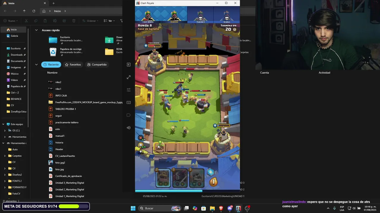Screen dimensions: 380x213
Task: Open the Windows Start menu
Action: coord(133,208)
